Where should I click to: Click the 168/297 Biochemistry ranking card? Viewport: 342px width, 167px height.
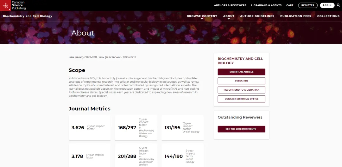point(136,128)
